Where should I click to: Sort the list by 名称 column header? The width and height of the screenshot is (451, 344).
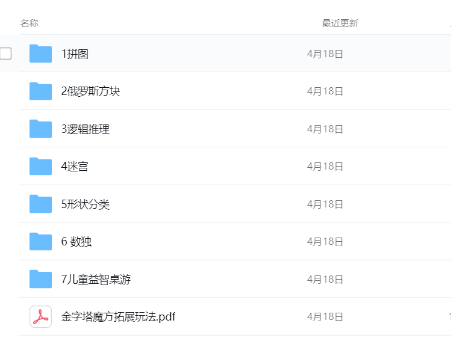click(x=30, y=23)
